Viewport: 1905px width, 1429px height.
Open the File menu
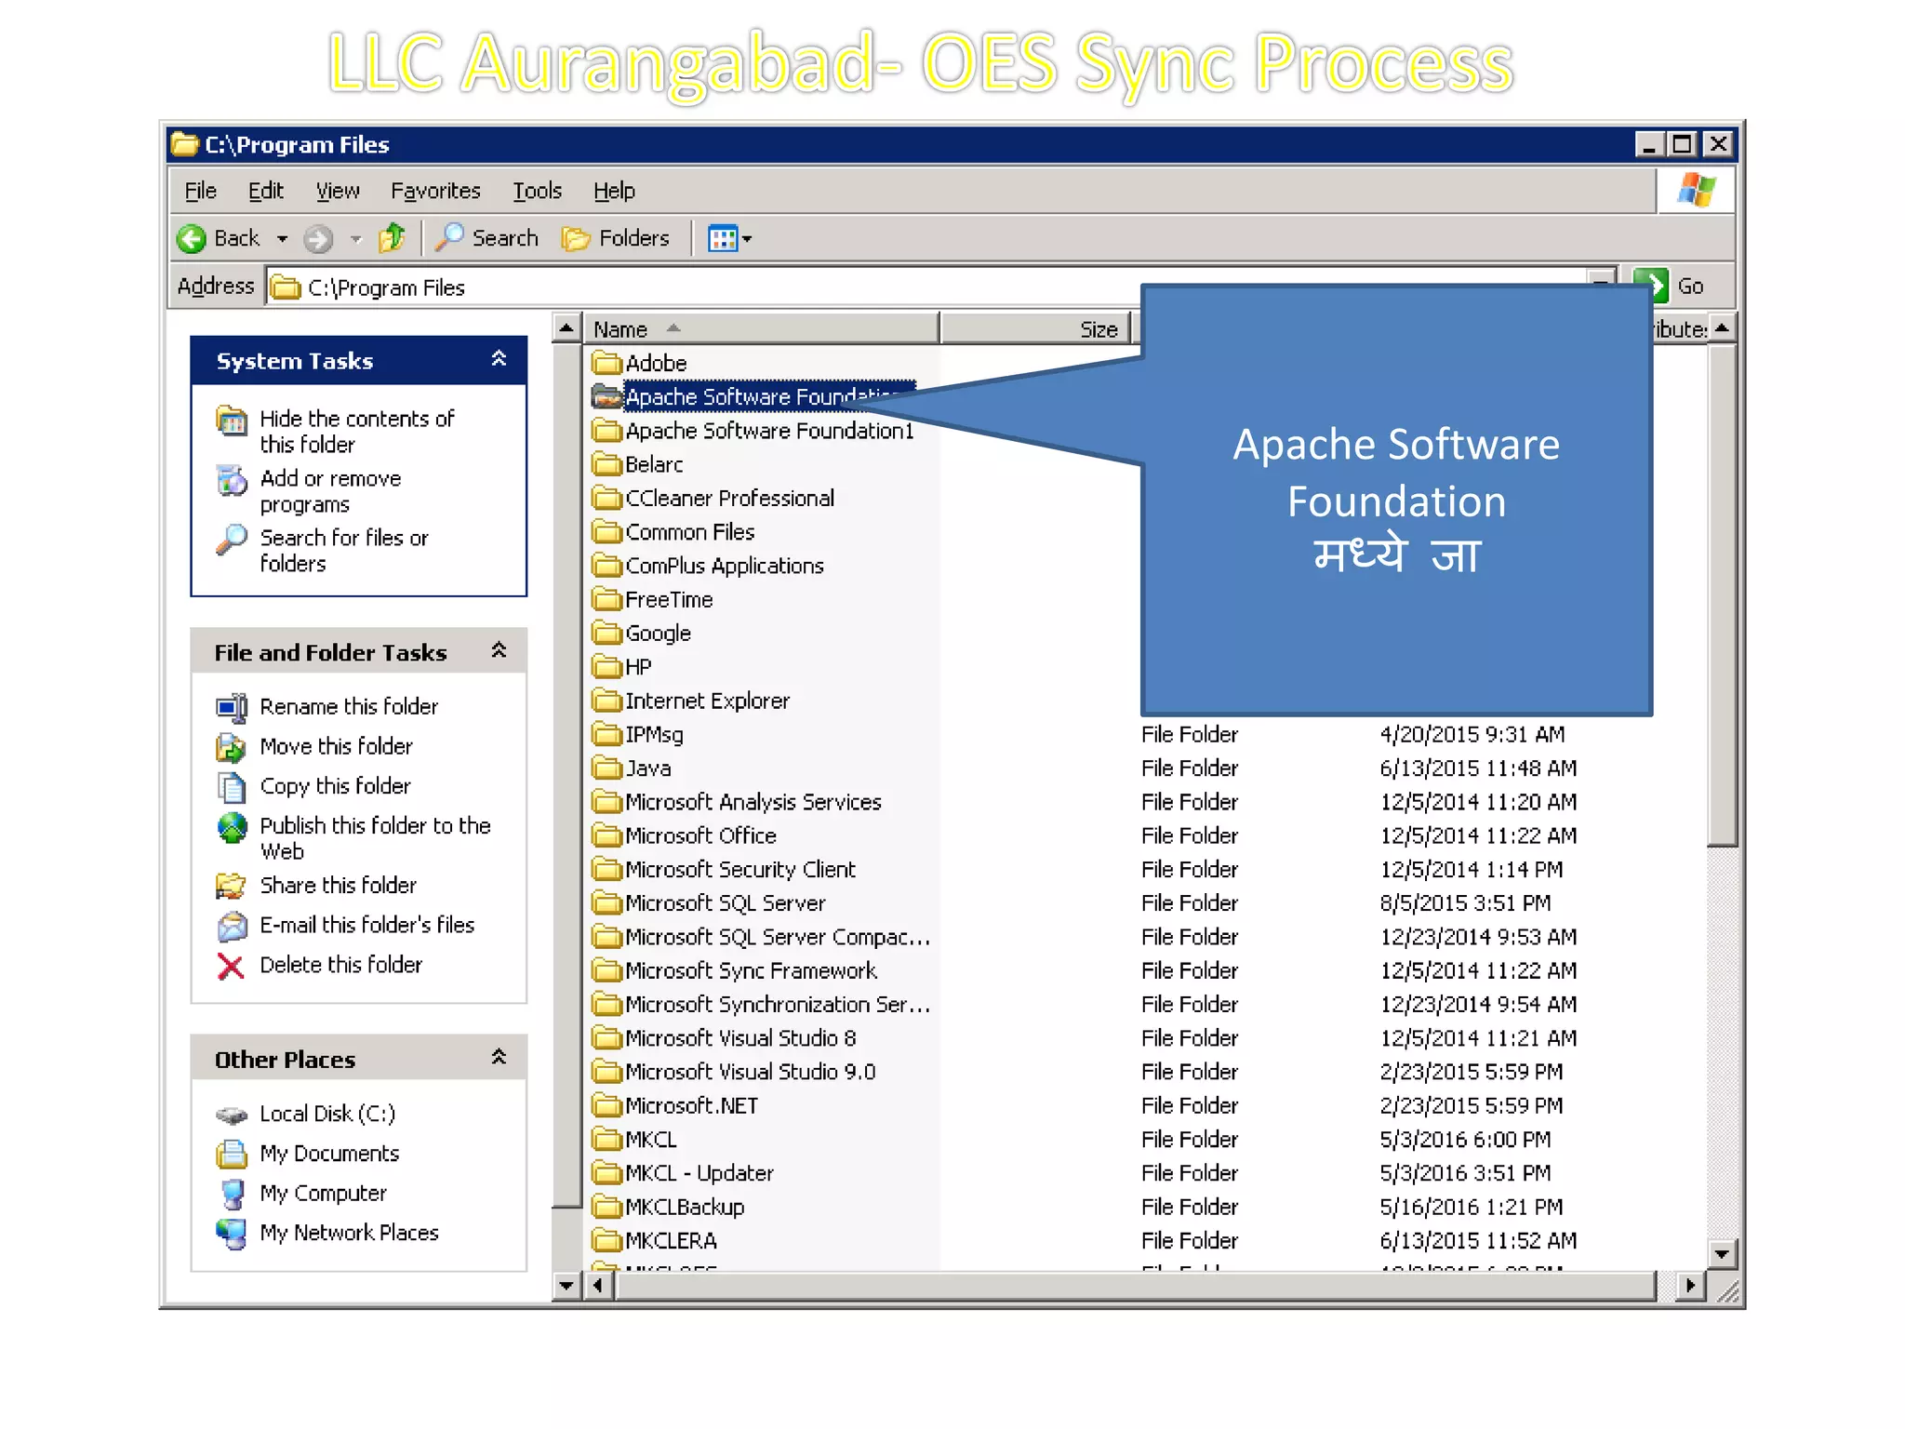[x=200, y=191]
